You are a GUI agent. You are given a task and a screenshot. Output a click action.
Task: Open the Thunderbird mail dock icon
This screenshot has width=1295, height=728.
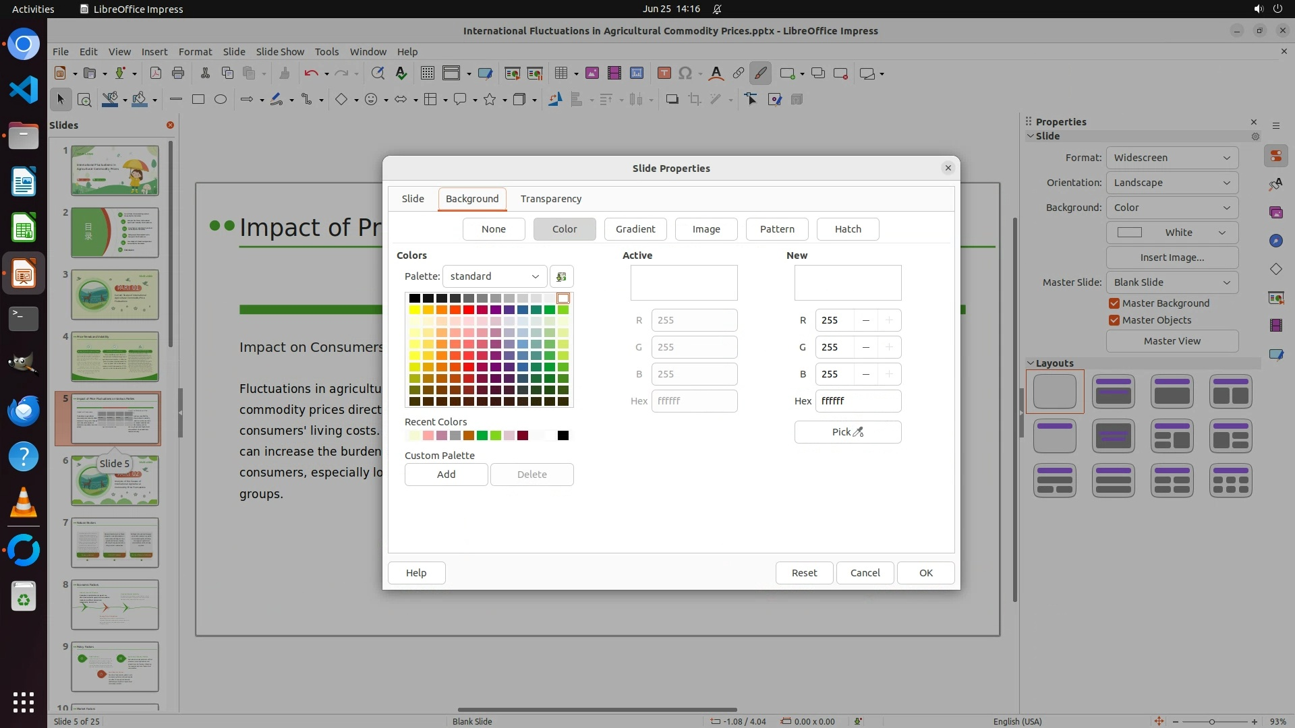pyautogui.click(x=23, y=410)
